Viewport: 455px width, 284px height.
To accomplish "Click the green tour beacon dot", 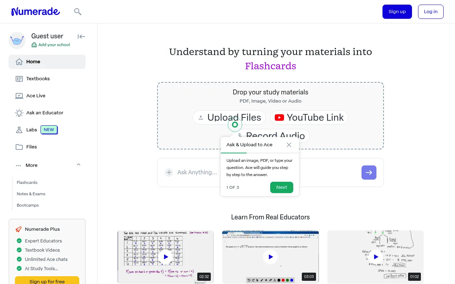I will point(235,125).
